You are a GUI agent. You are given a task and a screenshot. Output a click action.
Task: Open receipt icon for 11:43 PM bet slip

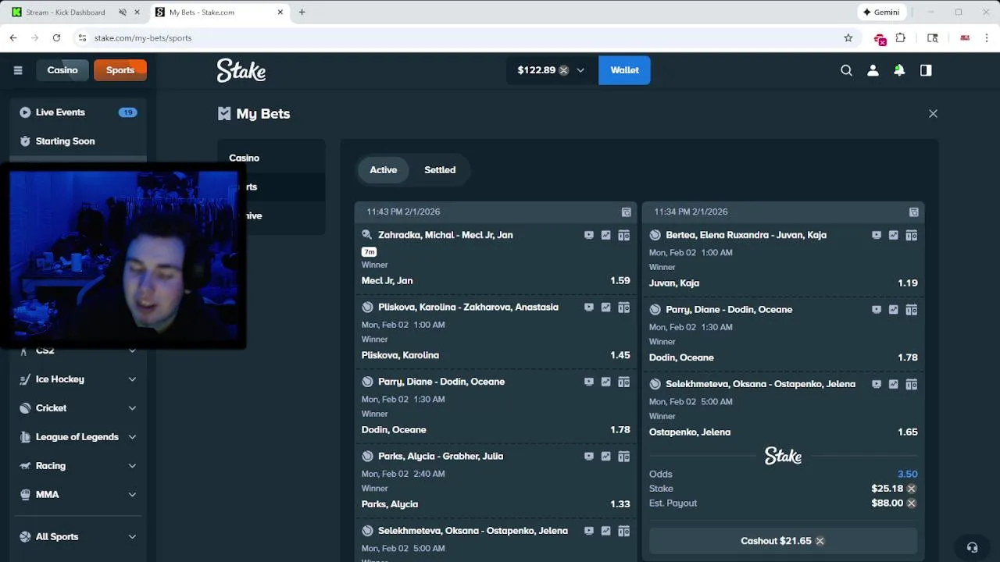tap(626, 212)
